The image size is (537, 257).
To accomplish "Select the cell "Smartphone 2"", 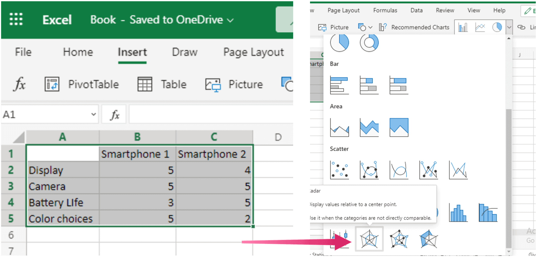I will click(x=214, y=154).
